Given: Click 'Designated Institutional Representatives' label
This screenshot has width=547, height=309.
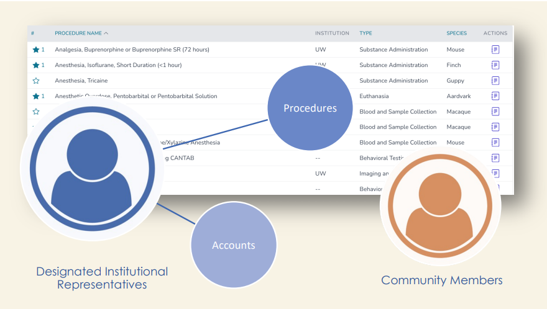Looking at the screenshot, I should (102, 277).
